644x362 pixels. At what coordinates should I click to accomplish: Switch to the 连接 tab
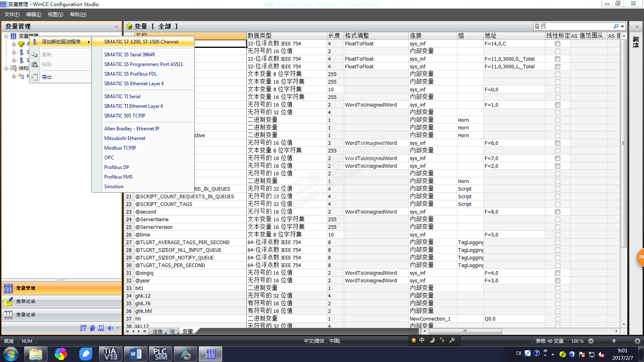158,331
